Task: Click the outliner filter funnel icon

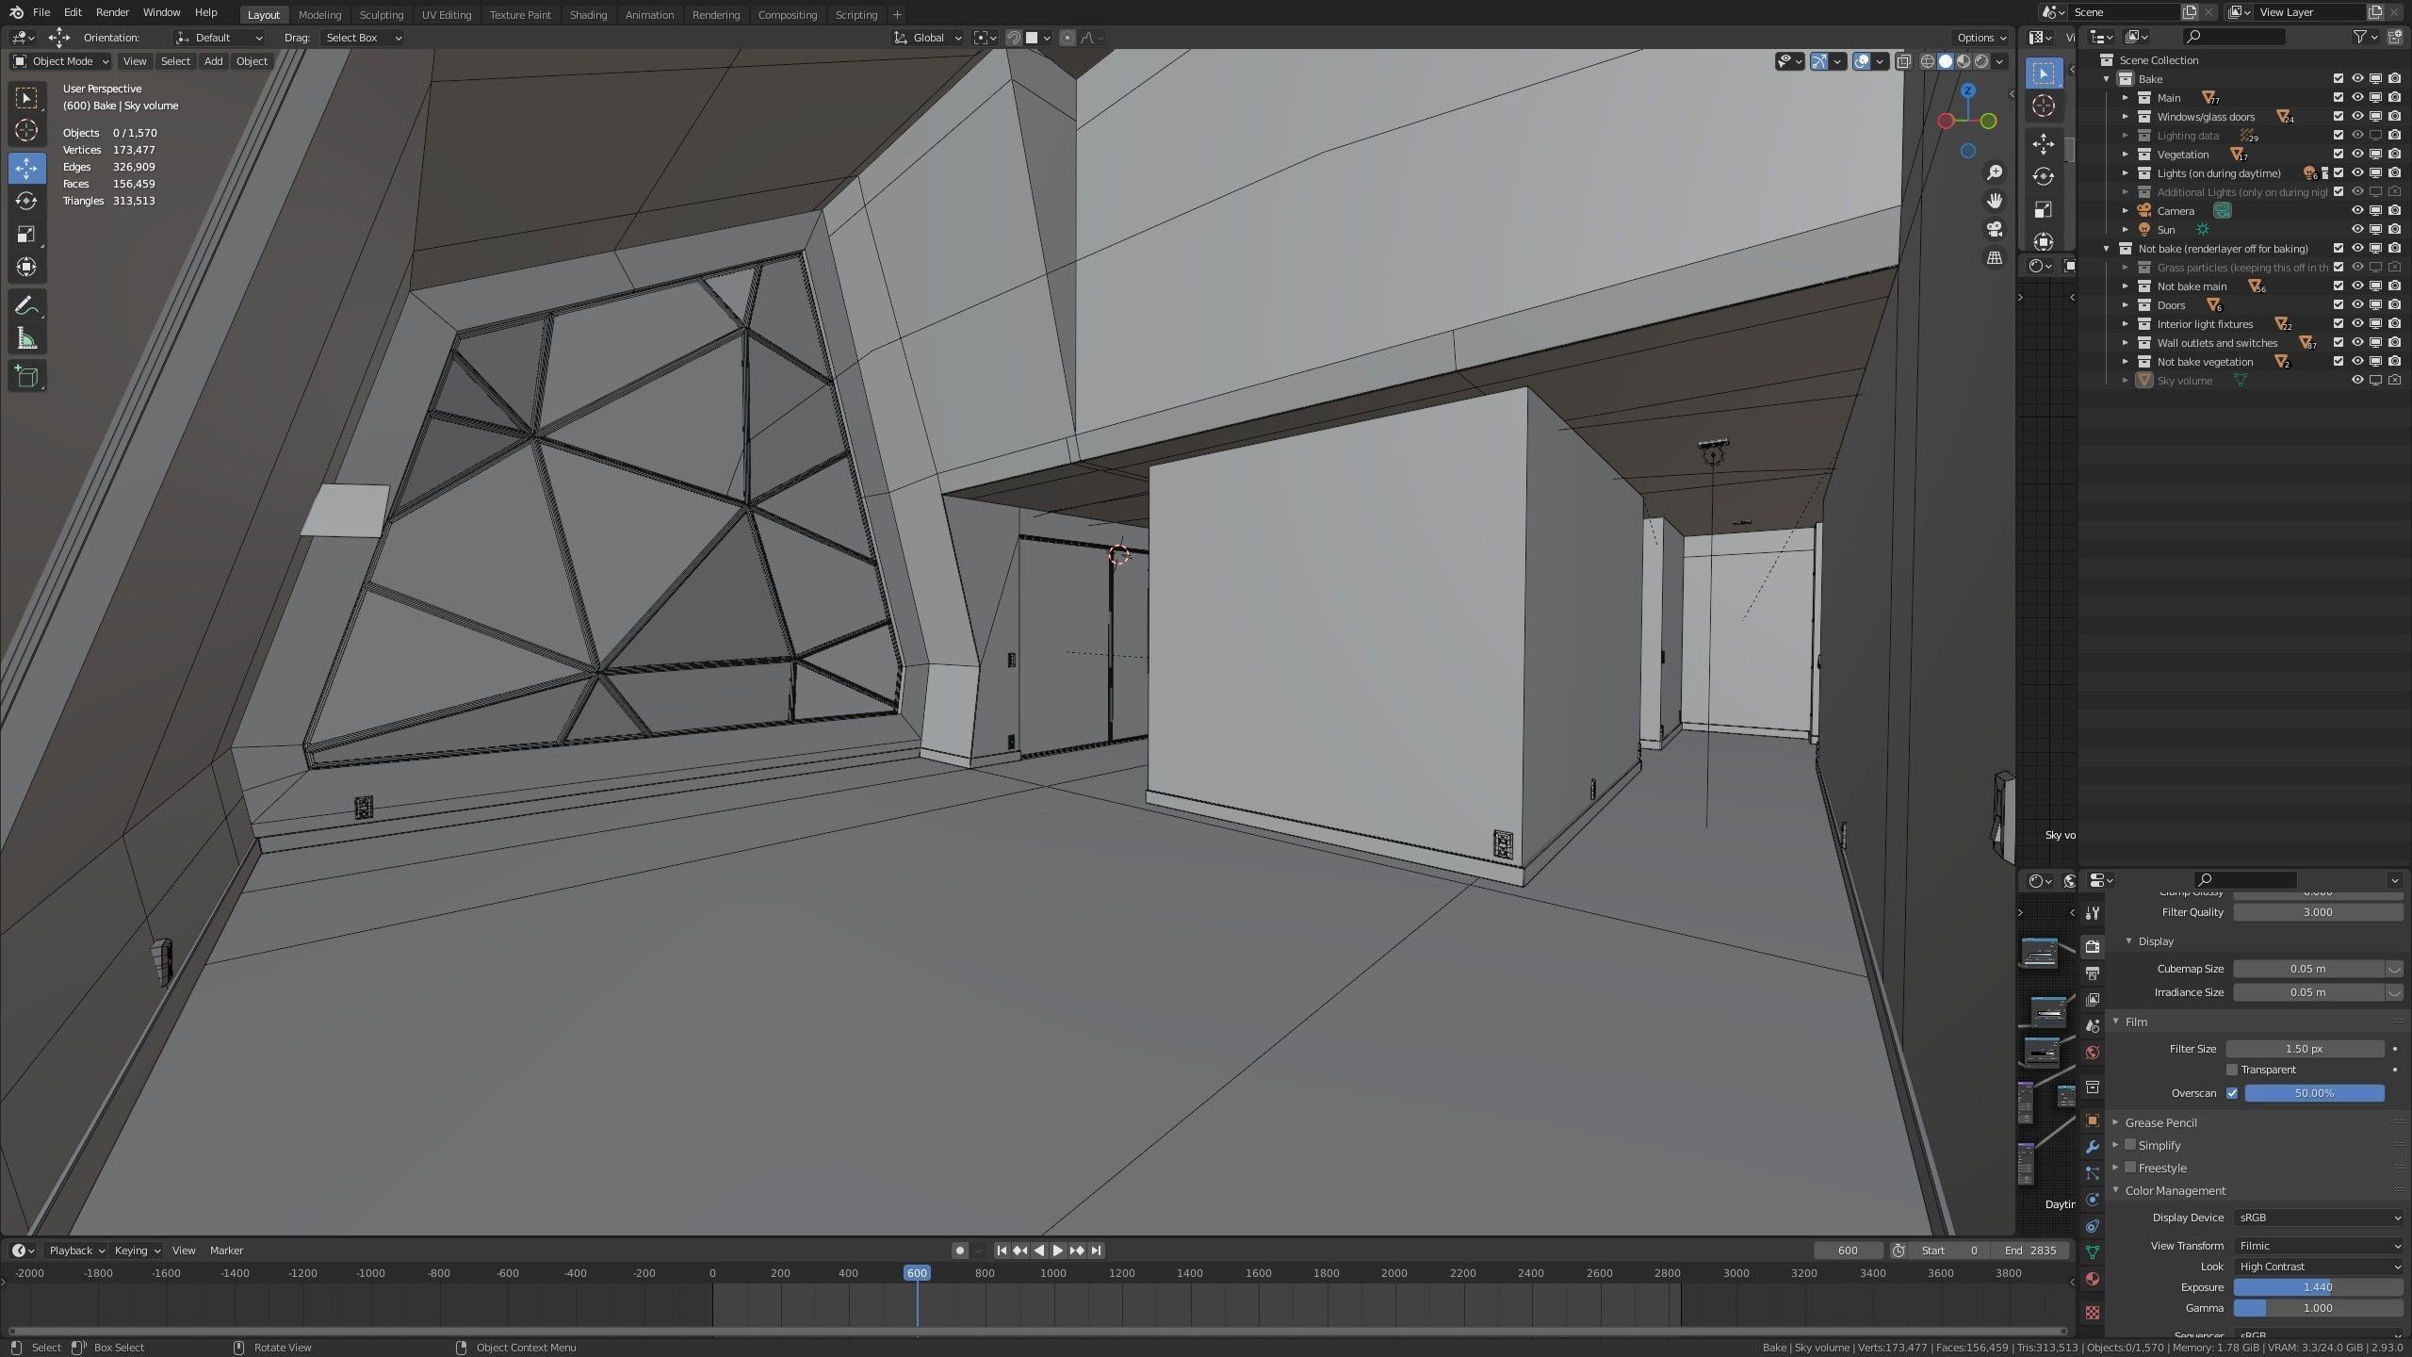Action: (2359, 37)
